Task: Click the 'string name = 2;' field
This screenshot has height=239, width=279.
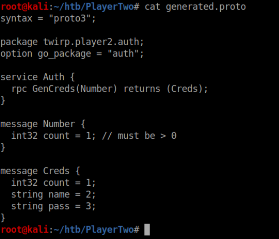Action: click(x=53, y=194)
